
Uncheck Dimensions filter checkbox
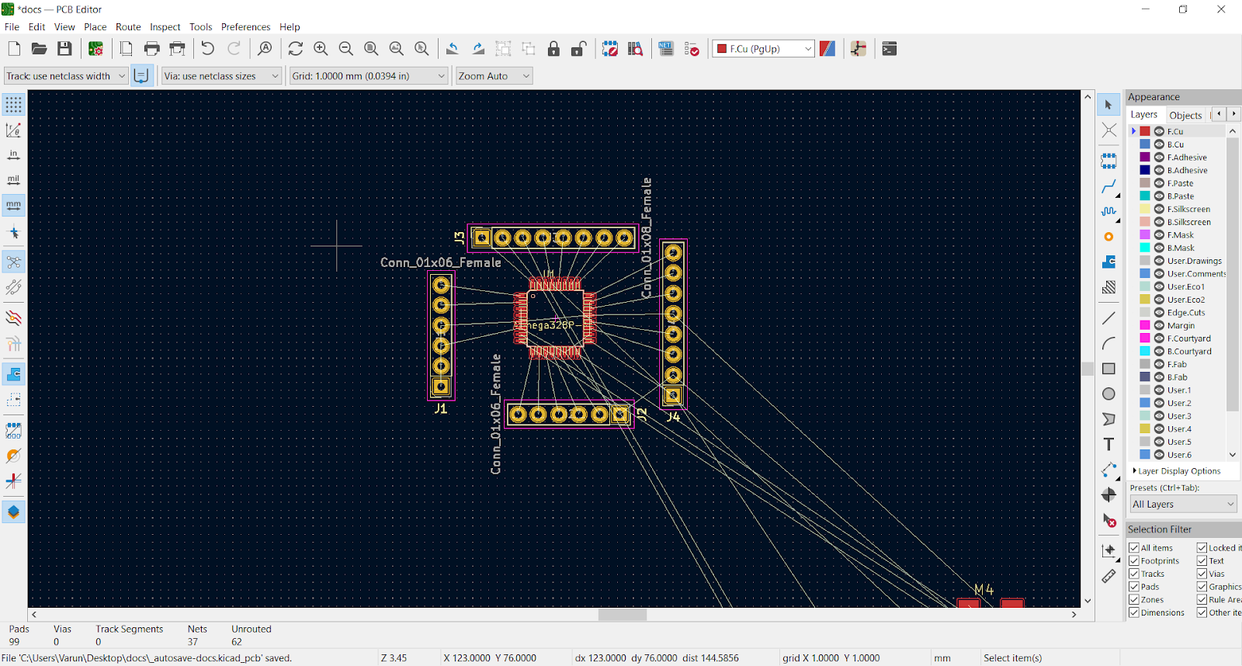point(1134,613)
